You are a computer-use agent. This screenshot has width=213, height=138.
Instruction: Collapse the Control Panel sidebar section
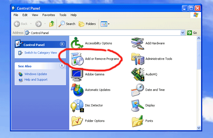pos(62,44)
